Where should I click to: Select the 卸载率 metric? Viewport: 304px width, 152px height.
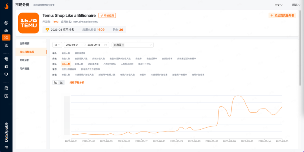coord(143,75)
